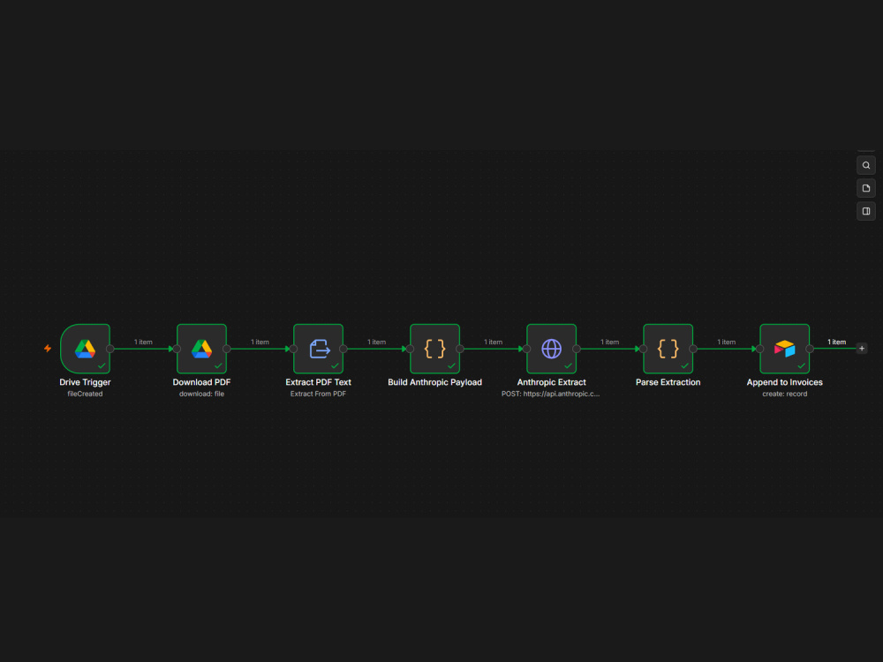Click the Download PDF output connector
The image size is (883, 662).
[227, 349]
